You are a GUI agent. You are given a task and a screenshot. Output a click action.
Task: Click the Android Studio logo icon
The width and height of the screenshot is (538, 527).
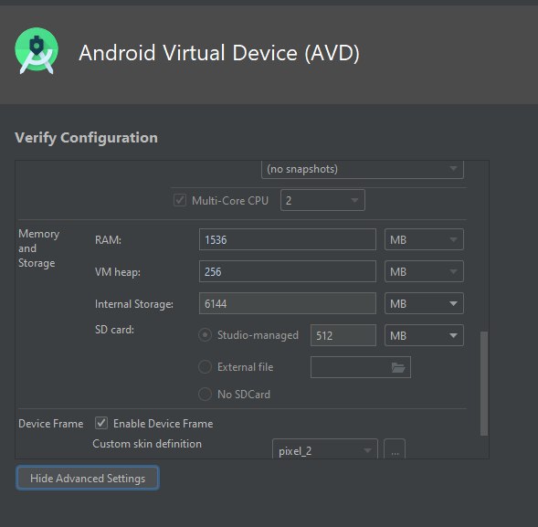(37, 51)
